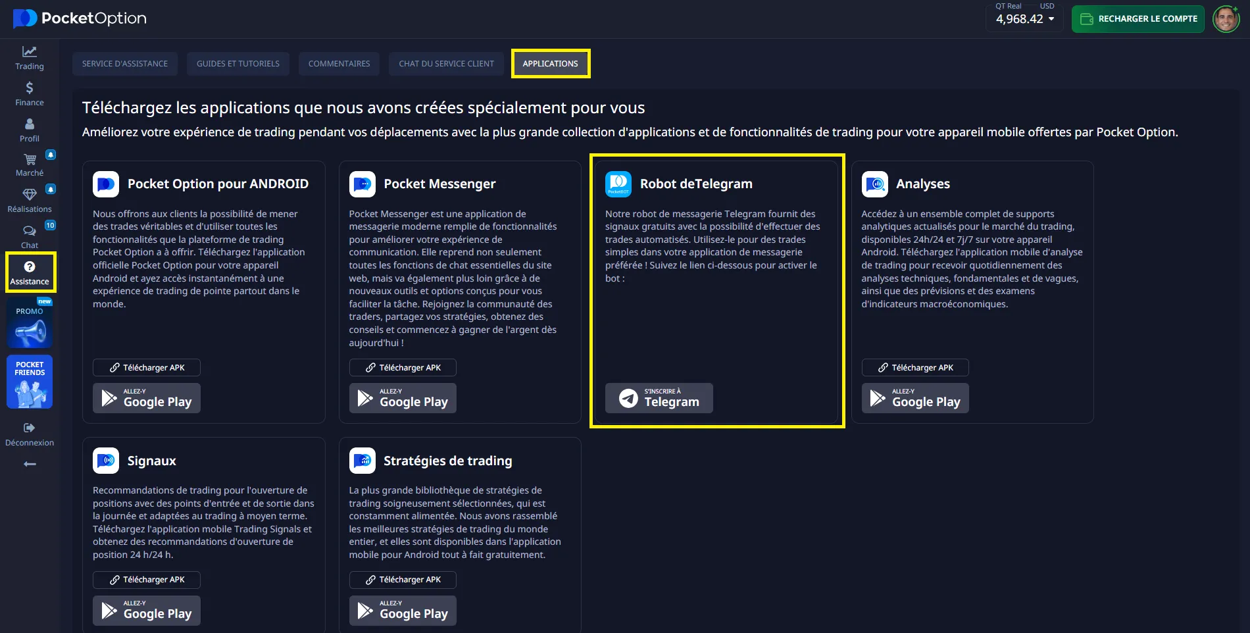This screenshot has width=1250, height=633.
Task: Open the PROMO megaphone banner
Action: [x=30, y=323]
